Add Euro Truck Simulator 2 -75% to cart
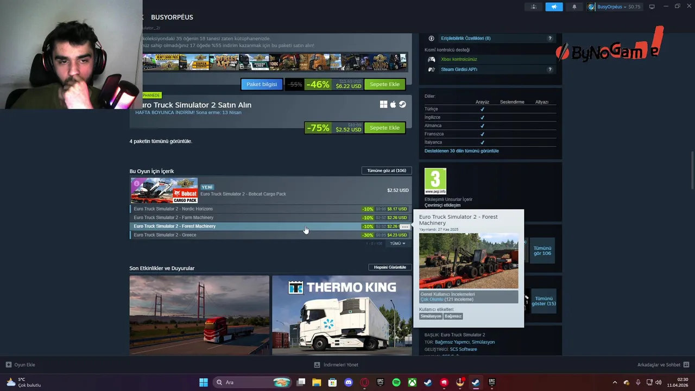The image size is (695, 391). 384,128
